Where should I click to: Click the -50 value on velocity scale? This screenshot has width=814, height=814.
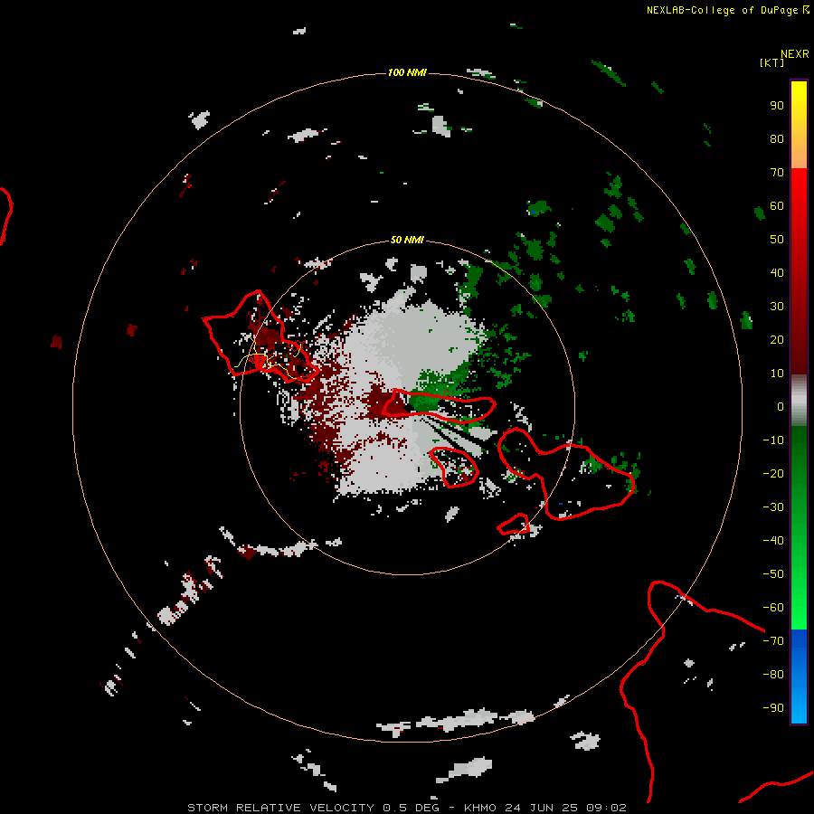coord(773,574)
